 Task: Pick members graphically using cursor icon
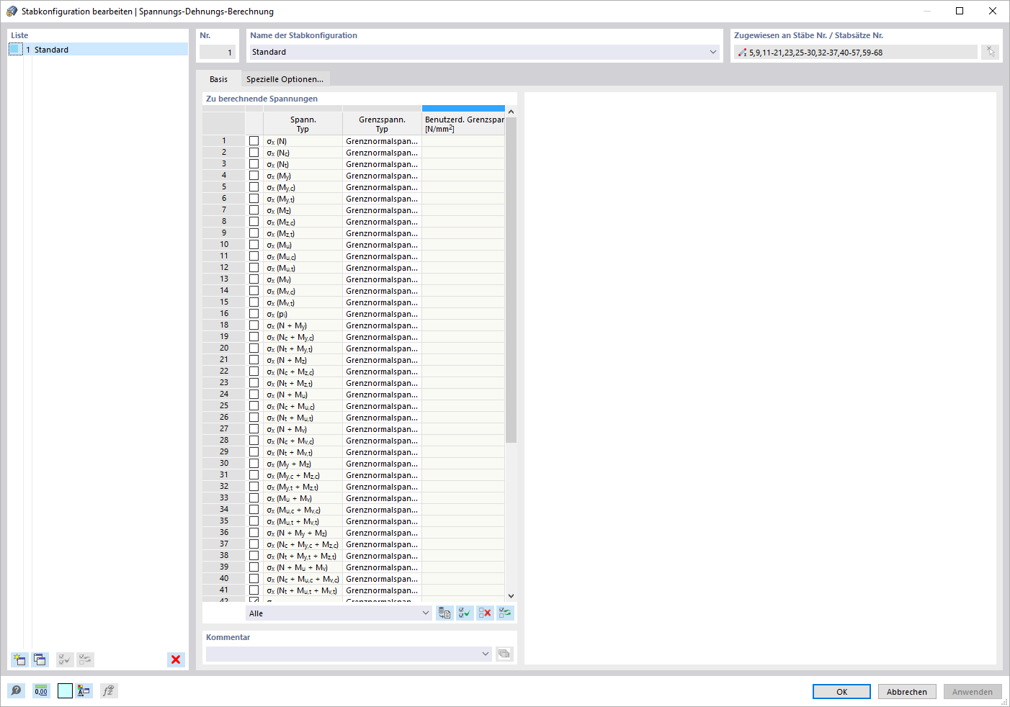[991, 52]
